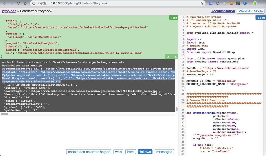
Task: Go to previous task with left arrow
Action: point(168,57)
